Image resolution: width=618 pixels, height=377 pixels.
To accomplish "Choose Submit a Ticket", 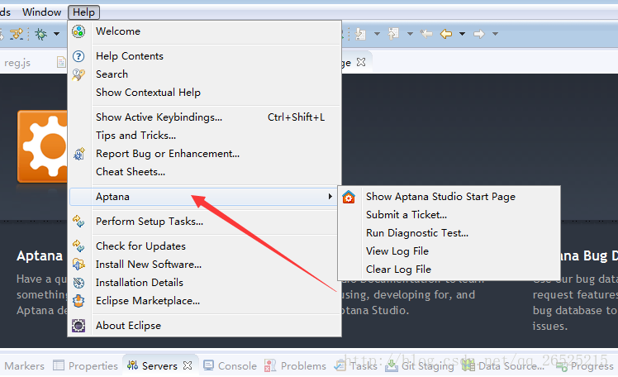I will pyautogui.click(x=449, y=214).
